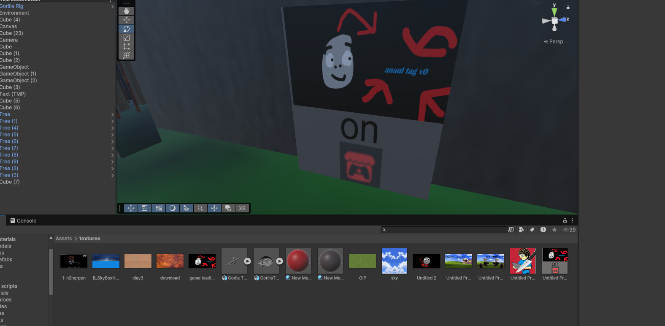Select the Scale tool
This screenshot has height=326, width=665.
coord(127,38)
